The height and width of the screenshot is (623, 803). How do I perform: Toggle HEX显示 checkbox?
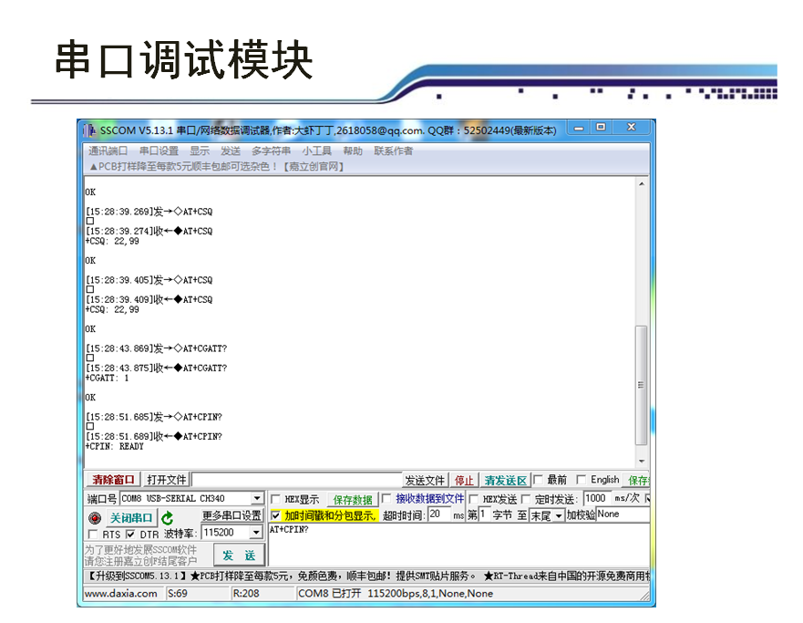(x=275, y=499)
